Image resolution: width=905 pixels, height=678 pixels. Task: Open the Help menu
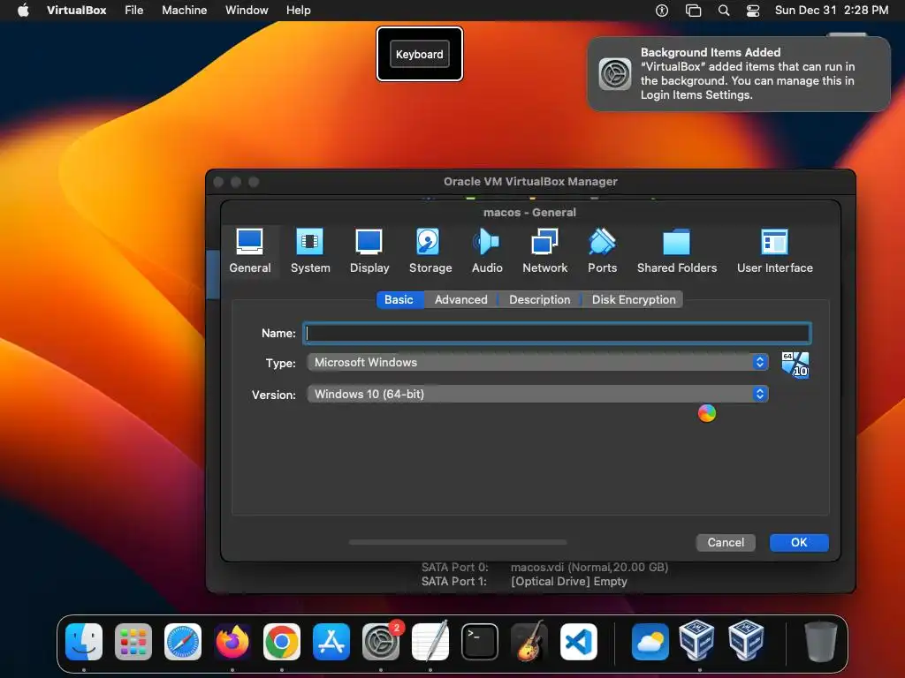(x=299, y=11)
